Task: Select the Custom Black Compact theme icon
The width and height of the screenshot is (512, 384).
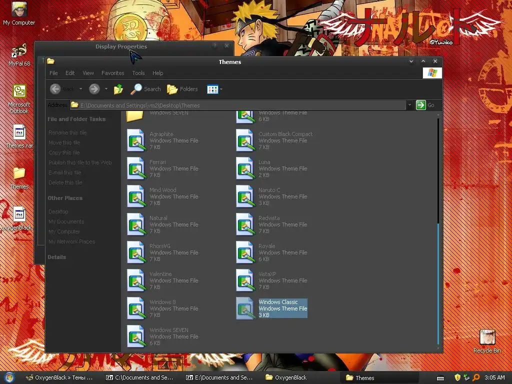Action: click(245, 140)
